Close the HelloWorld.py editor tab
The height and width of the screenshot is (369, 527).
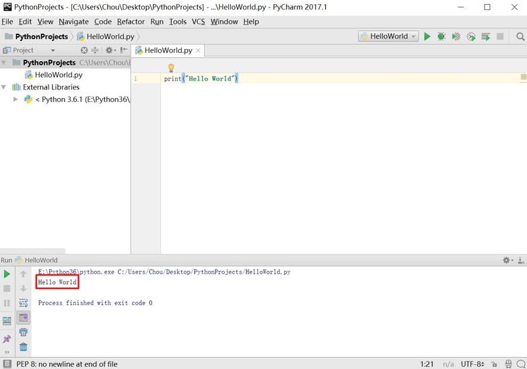coord(199,50)
